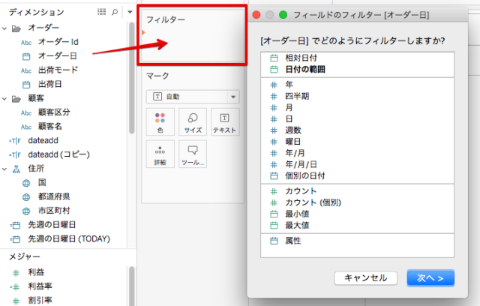Choose 相対日付 filter option
480x306 pixels.
[357, 58]
